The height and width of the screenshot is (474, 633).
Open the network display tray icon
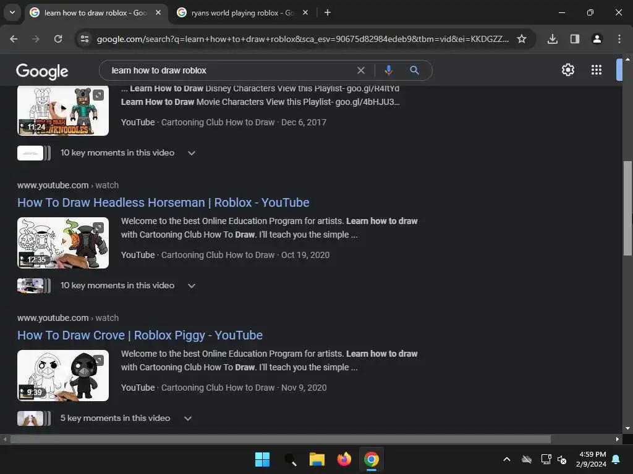(x=546, y=459)
